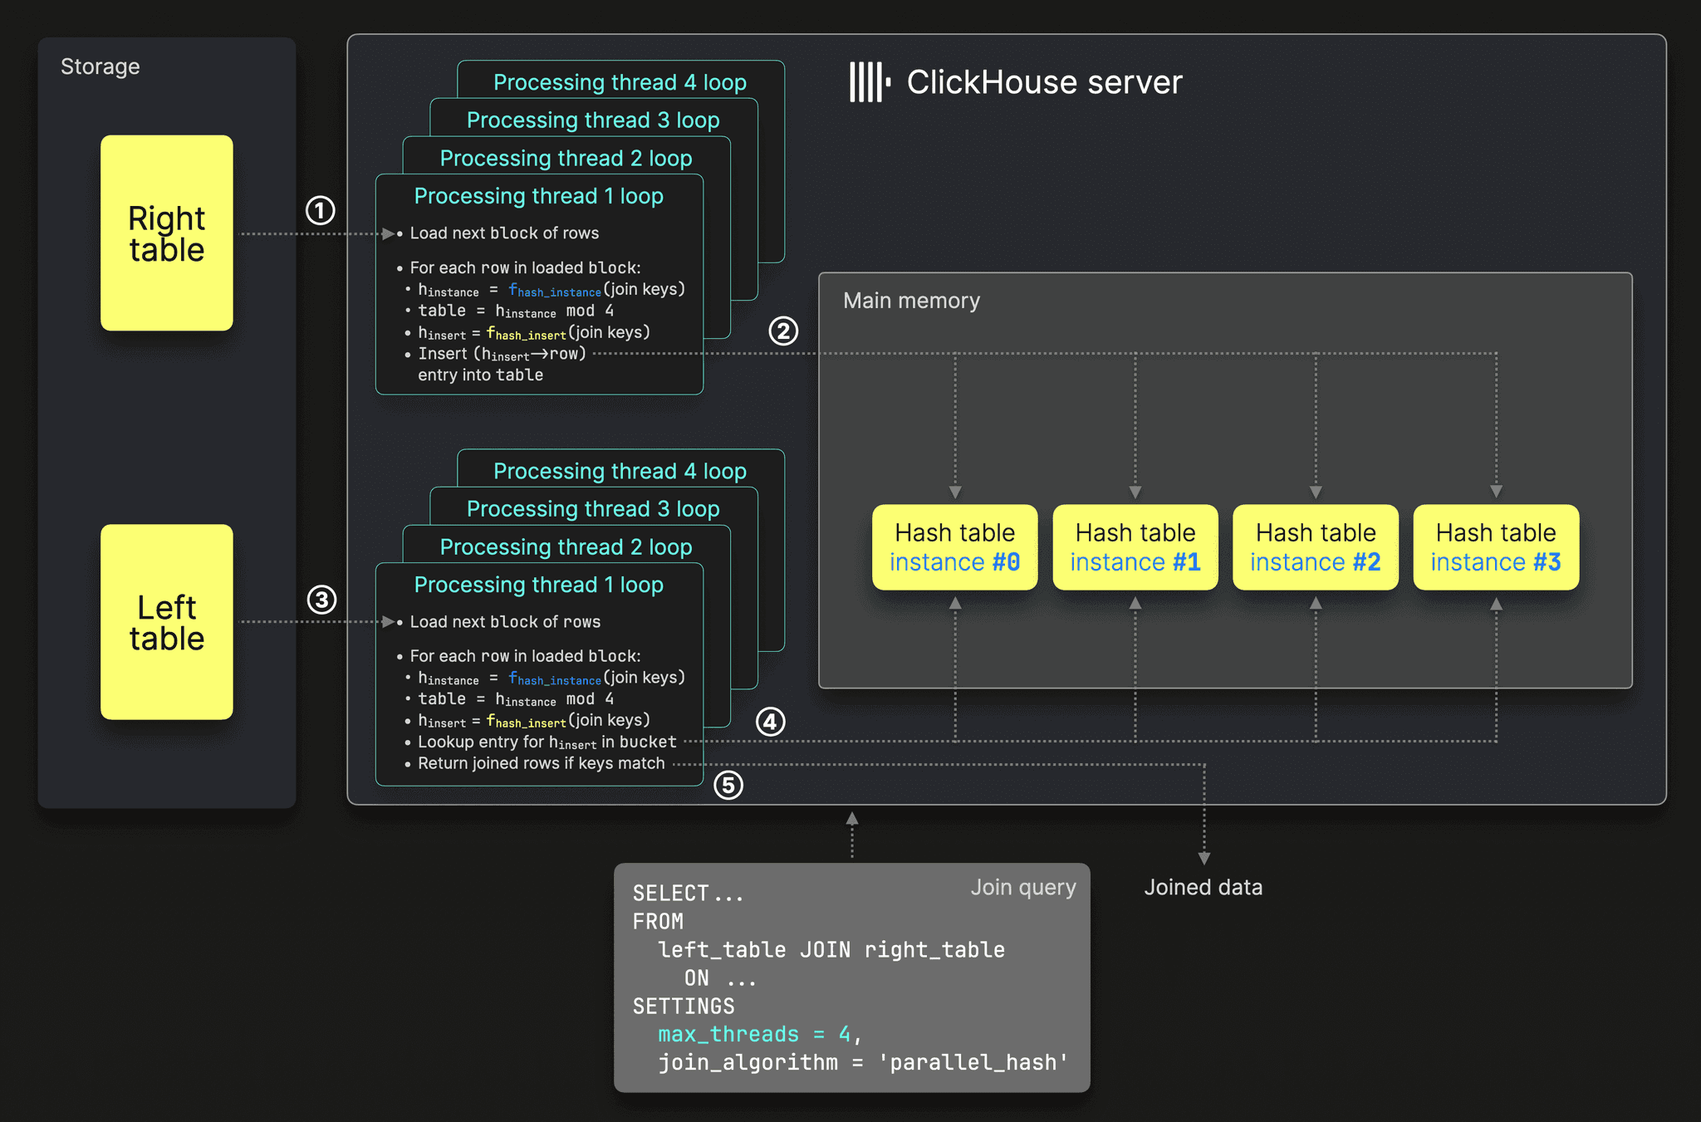Click the "ON ..." line in the query
Image resolution: width=1701 pixels, height=1122 pixels.
point(720,978)
